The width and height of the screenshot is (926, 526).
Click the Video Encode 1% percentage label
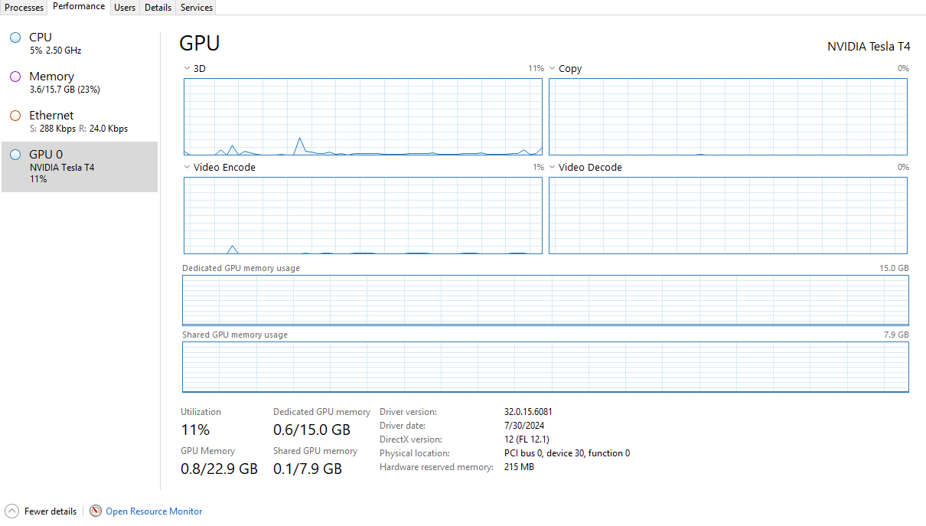pyautogui.click(x=538, y=167)
